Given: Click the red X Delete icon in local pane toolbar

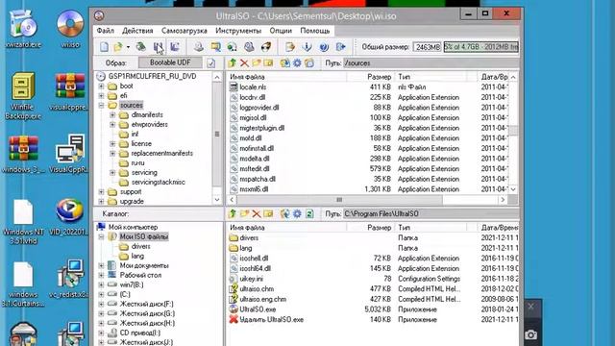Looking at the screenshot, I should [257, 213].
